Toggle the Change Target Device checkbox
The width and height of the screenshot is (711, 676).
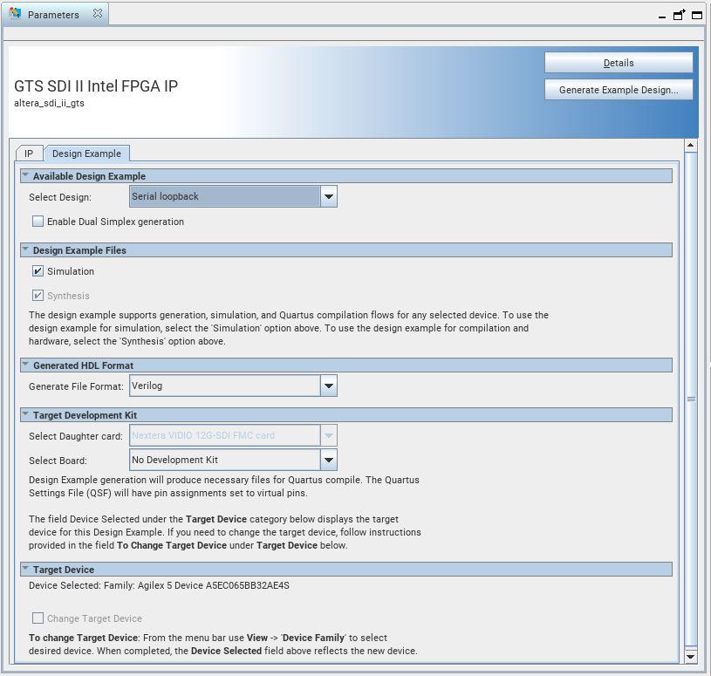point(38,618)
